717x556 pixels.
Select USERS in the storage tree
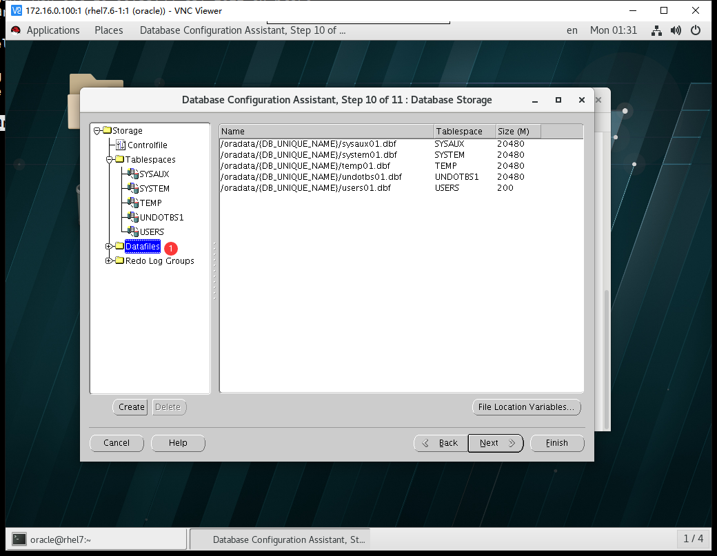tap(152, 232)
